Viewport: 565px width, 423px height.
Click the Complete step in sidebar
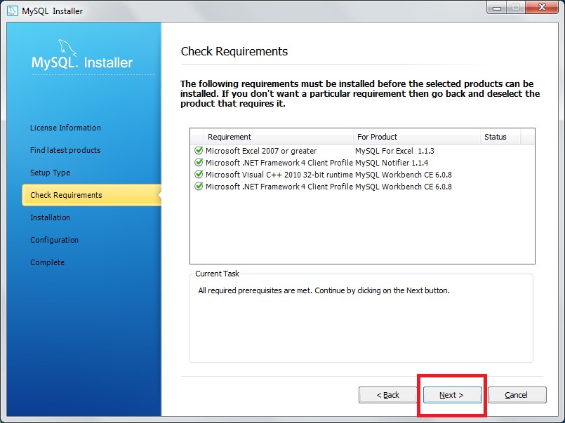[x=48, y=262]
